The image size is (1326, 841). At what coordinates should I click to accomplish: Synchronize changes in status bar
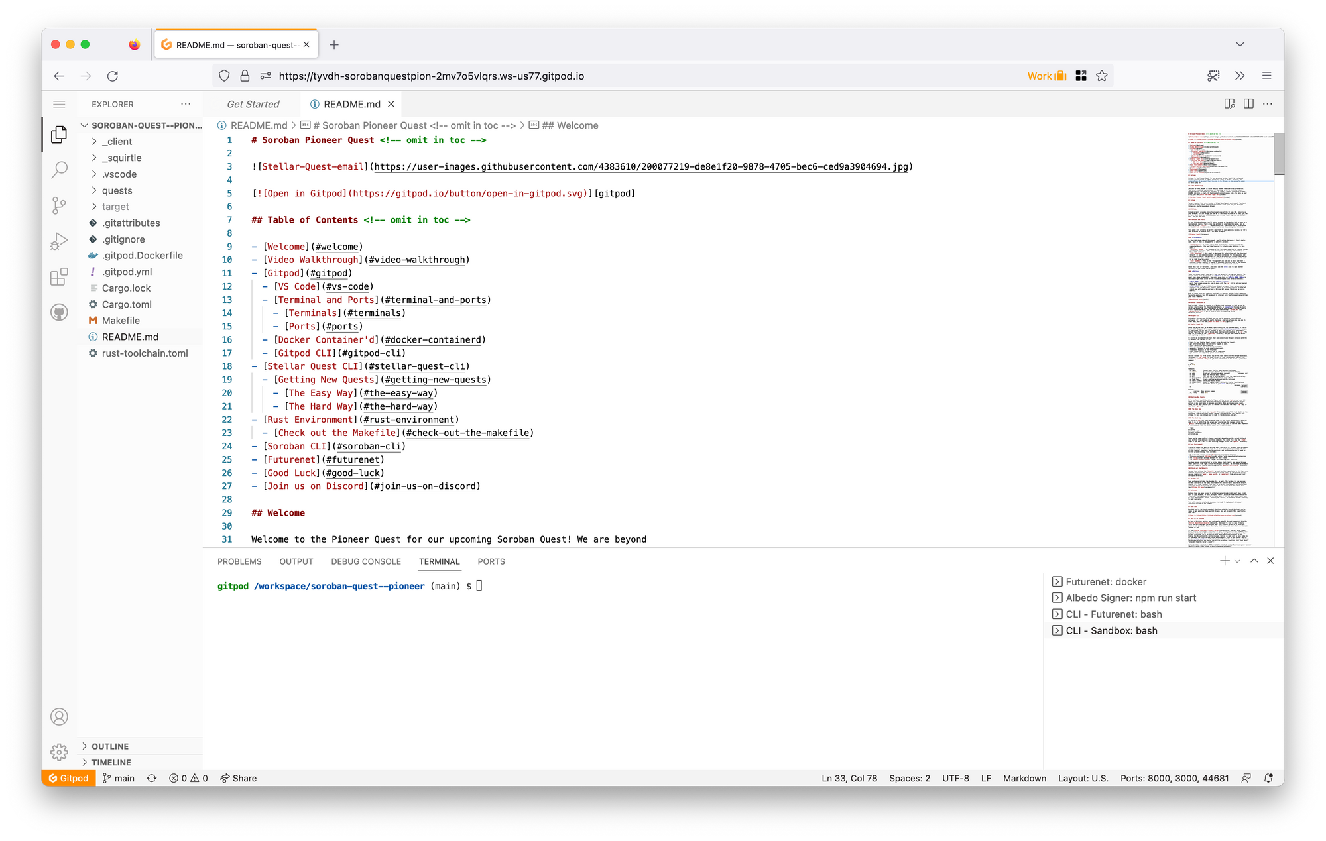(x=152, y=778)
